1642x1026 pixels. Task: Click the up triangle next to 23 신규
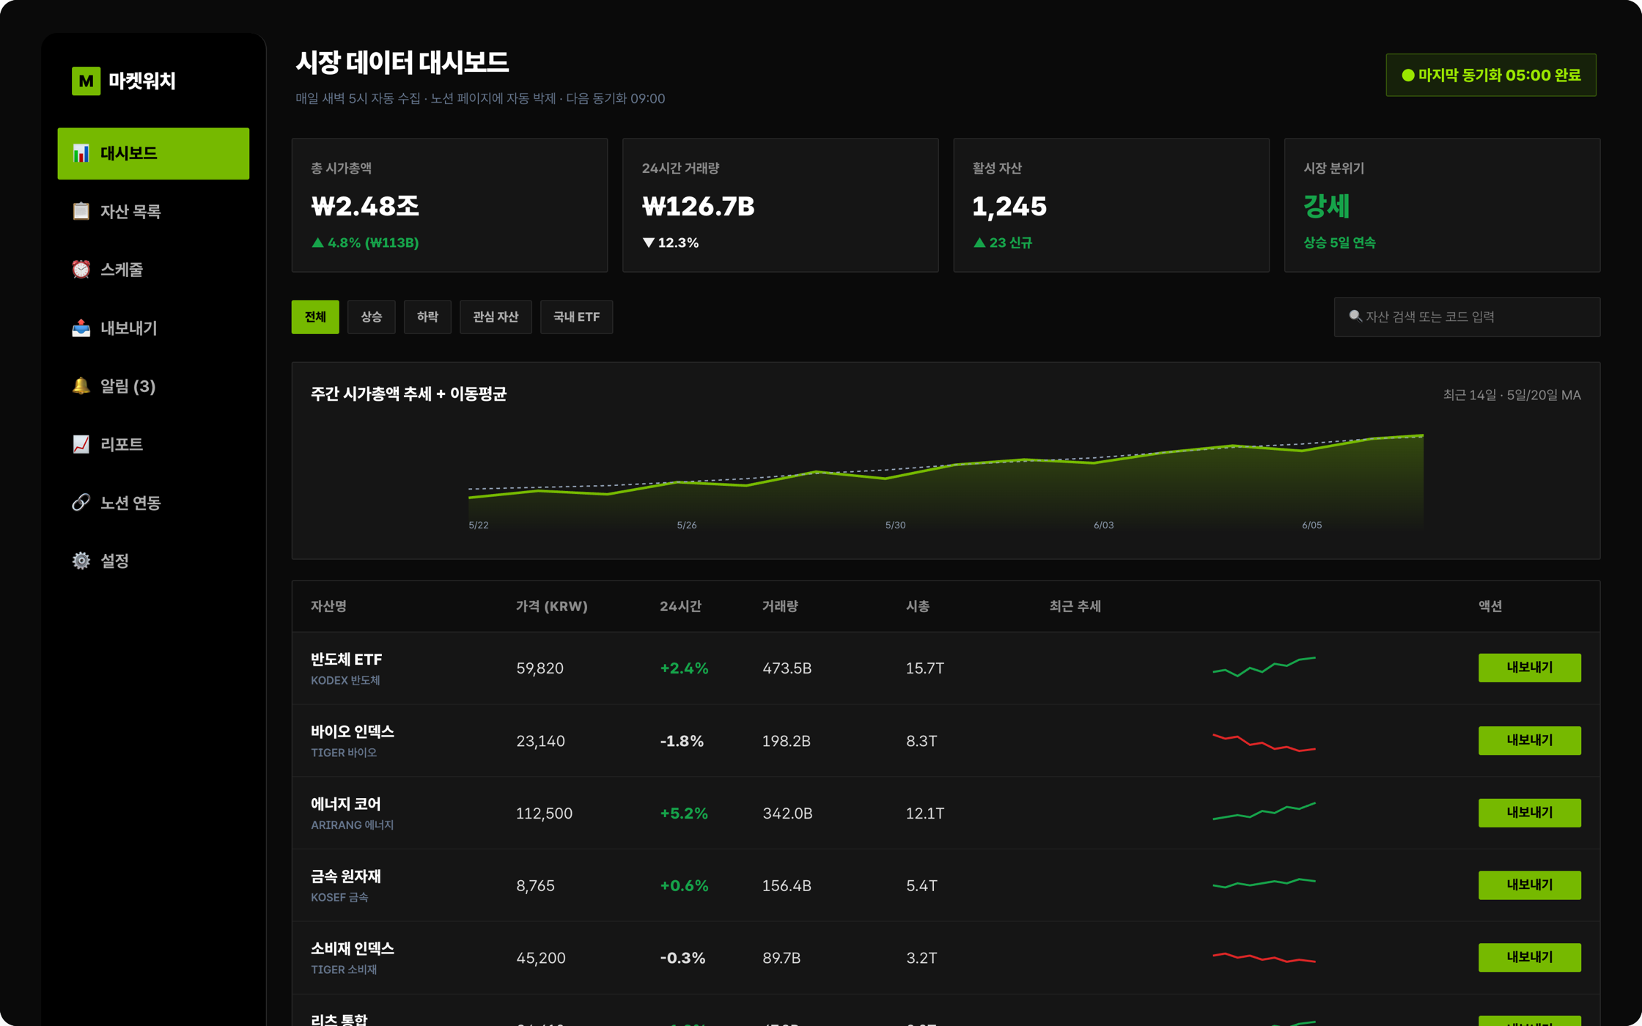(x=979, y=243)
